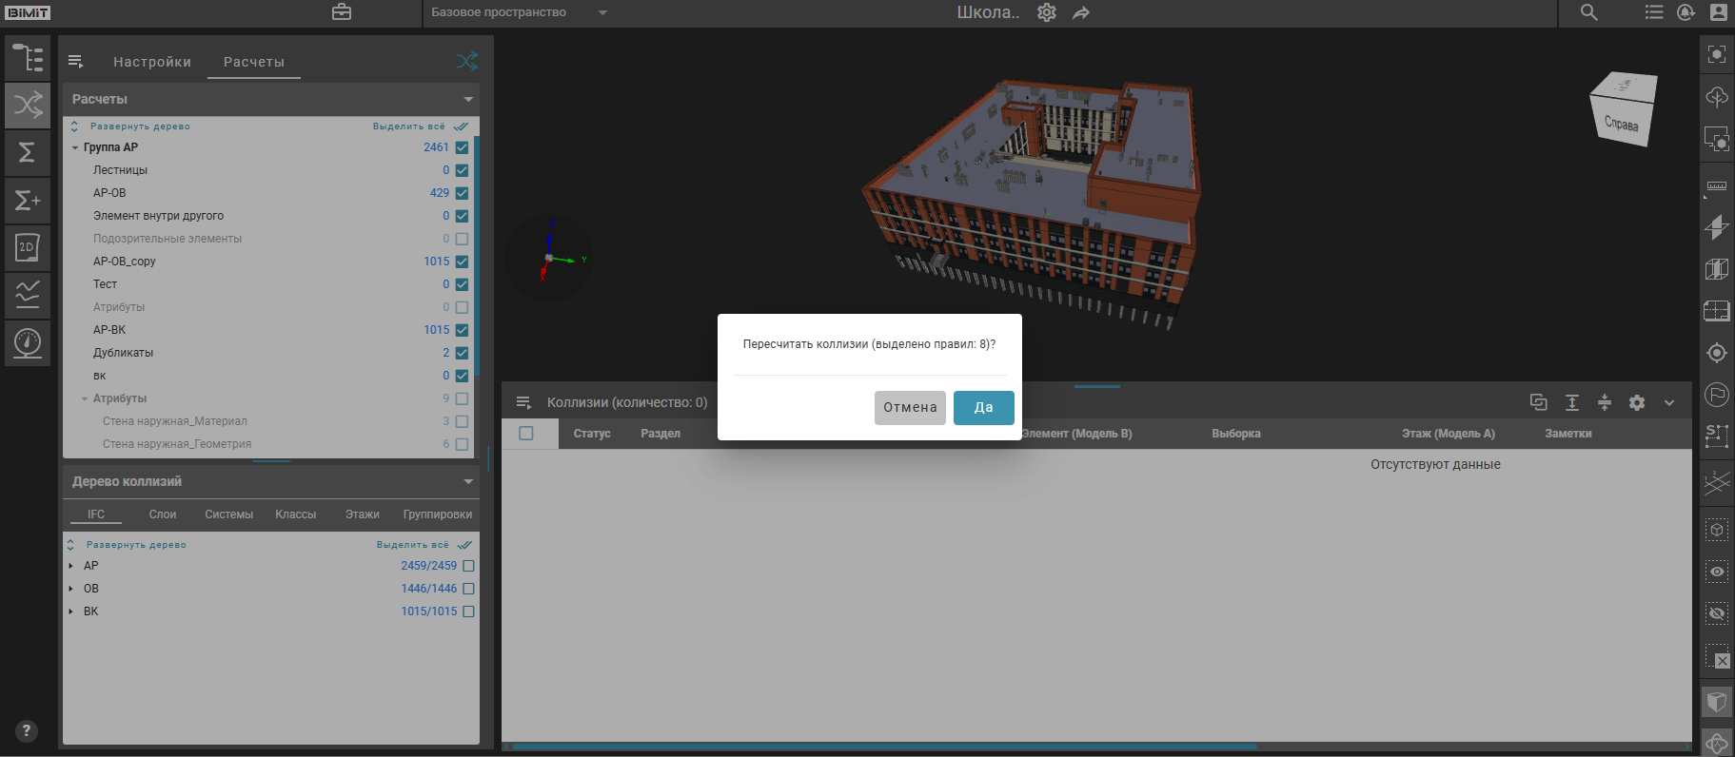Click the settings gear next to Школа
The image size is (1735, 757).
click(x=1047, y=12)
